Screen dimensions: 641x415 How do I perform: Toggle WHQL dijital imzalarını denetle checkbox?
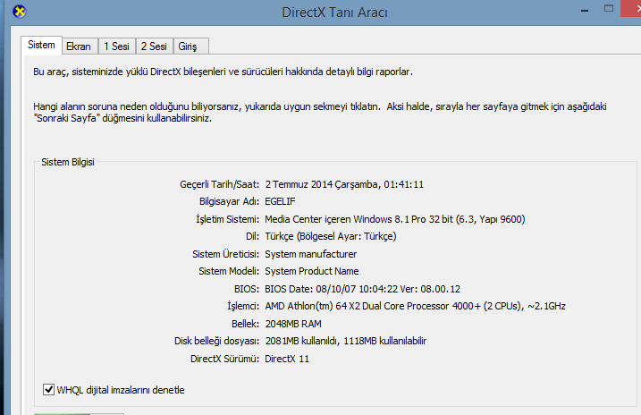(x=48, y=389)
